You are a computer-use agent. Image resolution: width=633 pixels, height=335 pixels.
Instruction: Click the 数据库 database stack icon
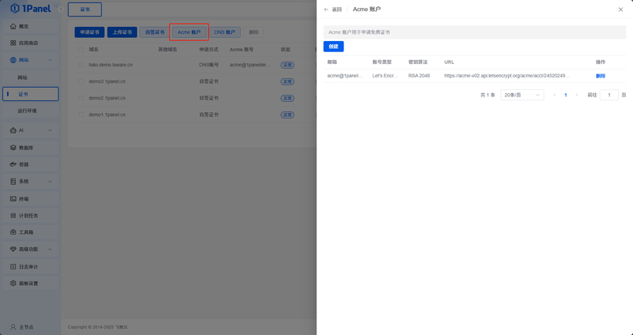[x=13, y=148]
